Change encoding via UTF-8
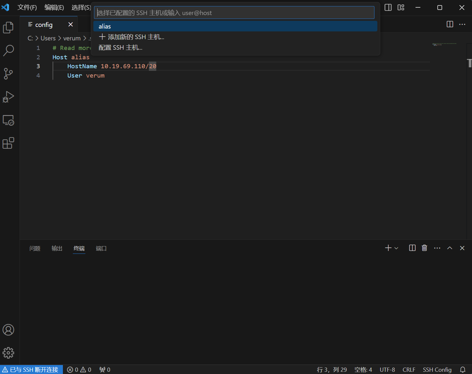Screen dimensions: 472x374 387,370
